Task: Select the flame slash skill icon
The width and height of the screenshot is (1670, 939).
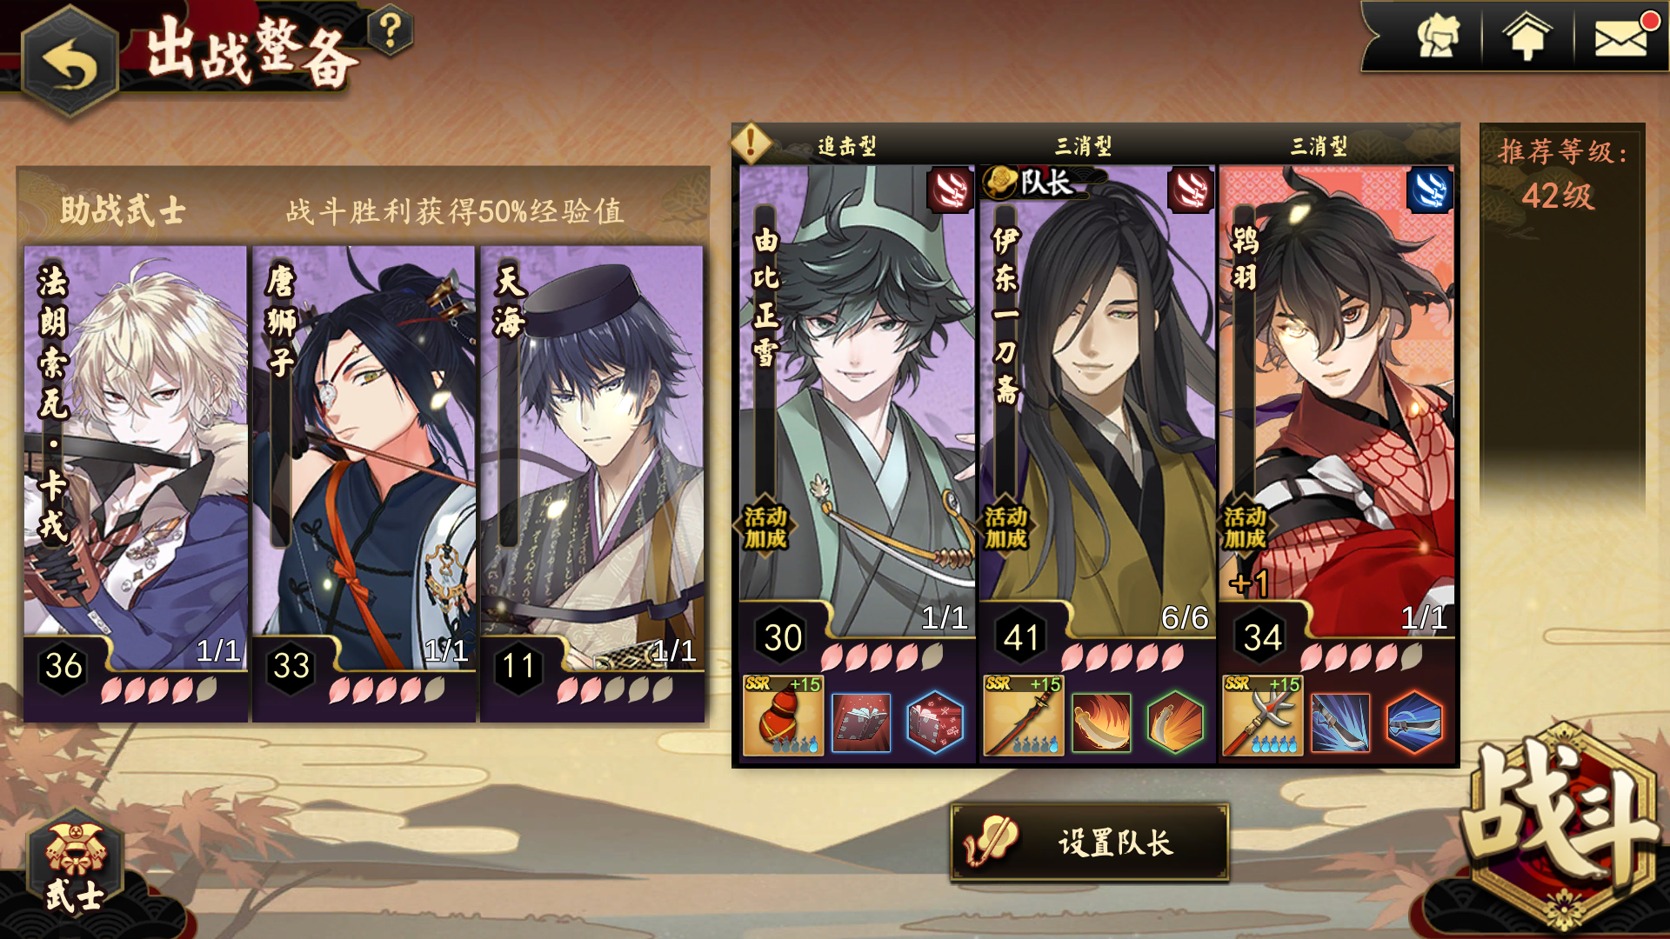Action: 1101,722
